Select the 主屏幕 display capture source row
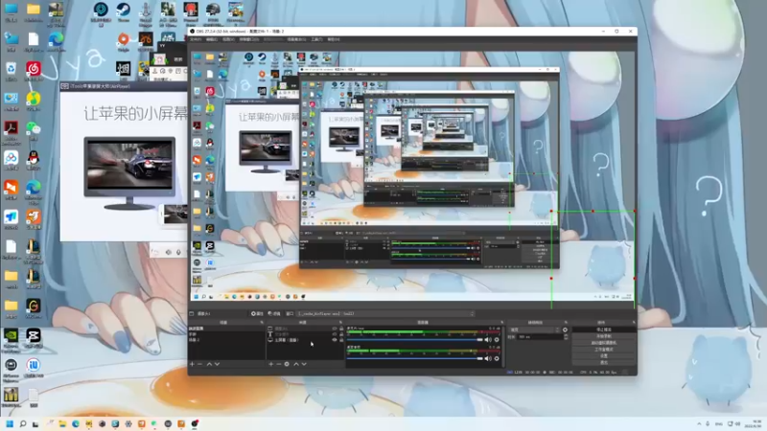This screenshot has width=767, height=431. 305,340
